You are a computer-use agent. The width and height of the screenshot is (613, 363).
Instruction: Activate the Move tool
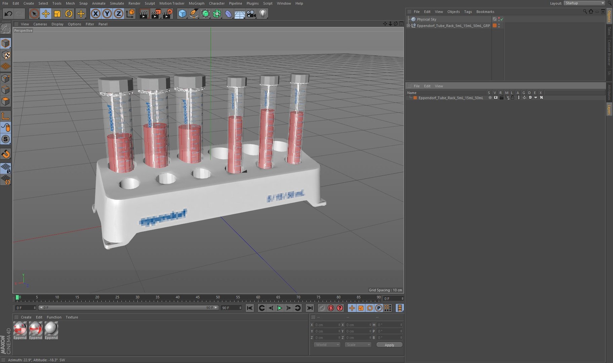point(45,14)
